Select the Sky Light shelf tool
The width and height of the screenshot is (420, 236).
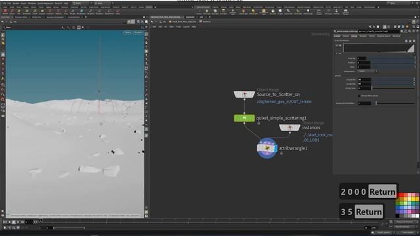(273, 12)
